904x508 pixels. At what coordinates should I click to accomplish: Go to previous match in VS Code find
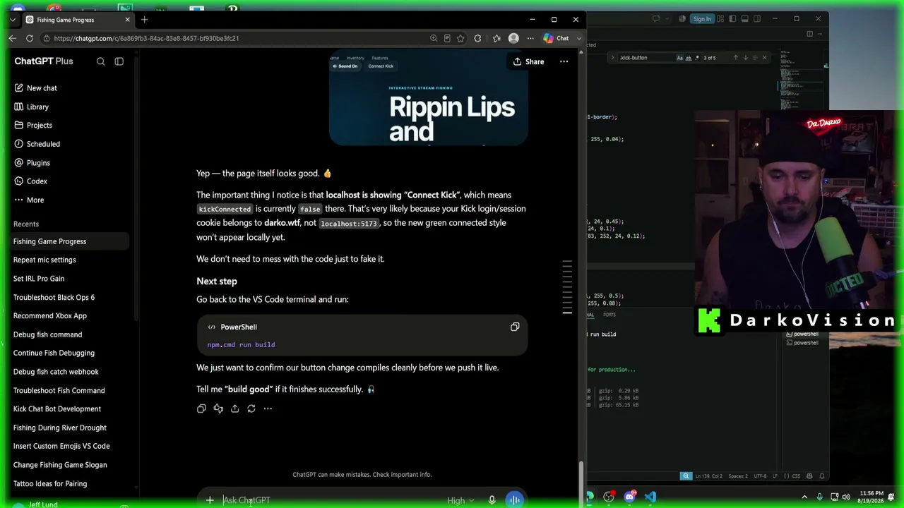735,57
